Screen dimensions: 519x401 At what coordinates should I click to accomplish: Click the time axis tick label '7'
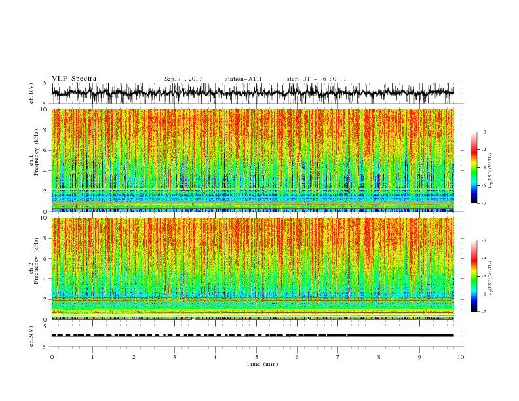[338, 357]
